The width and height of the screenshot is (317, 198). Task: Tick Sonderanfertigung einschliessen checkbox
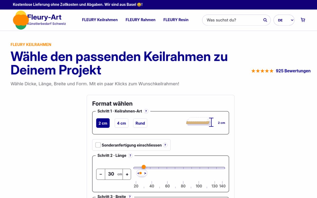pyautogui.click(x=98, y=145)
